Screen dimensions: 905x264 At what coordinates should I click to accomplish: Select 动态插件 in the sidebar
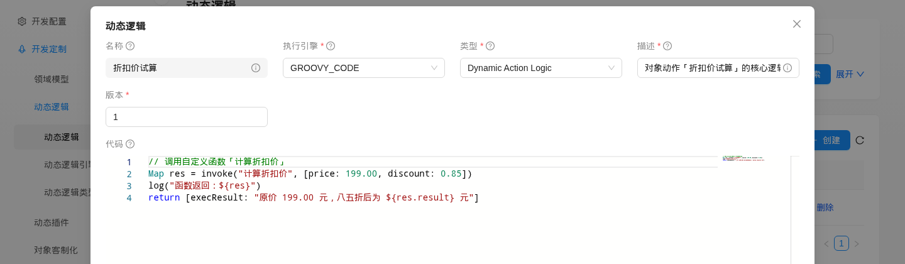[52, 223]
